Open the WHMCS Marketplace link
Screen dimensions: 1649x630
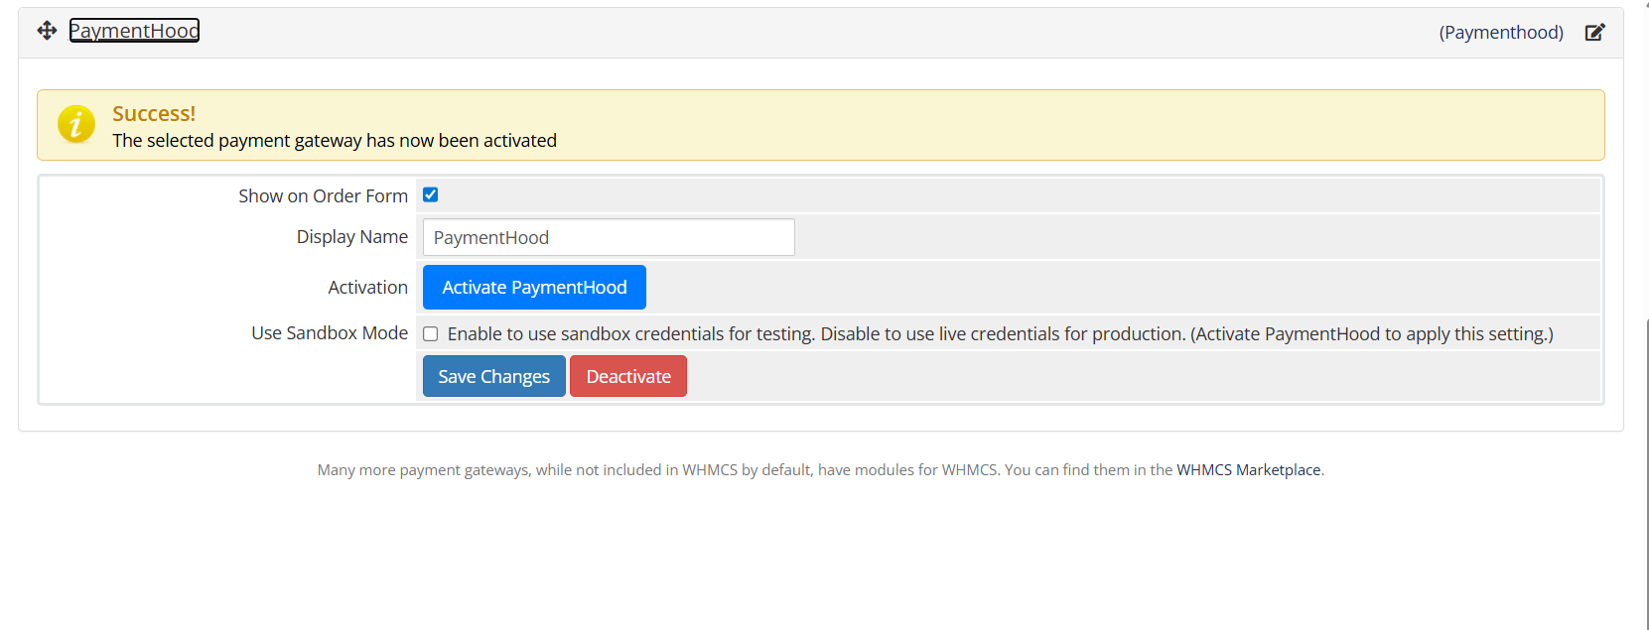pyautogui.click(x=1248, y=470)
